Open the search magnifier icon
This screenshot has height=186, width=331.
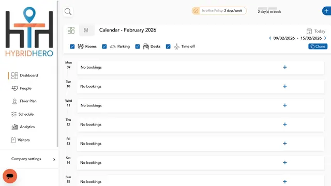pos(68,11)
